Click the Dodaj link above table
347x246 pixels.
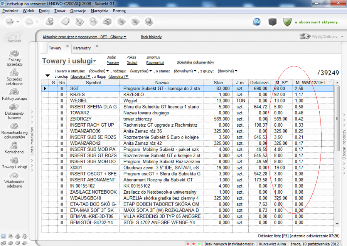pyautogui.click(x=111, y=57)
